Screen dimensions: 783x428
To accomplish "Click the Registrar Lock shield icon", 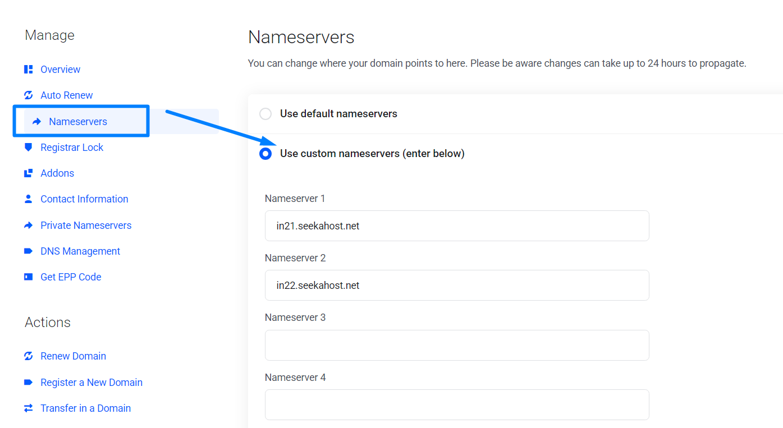I will coord(29,148).
